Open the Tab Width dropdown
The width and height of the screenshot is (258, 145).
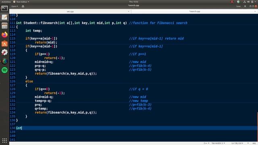pyautogui.click(x=218, y=143)
